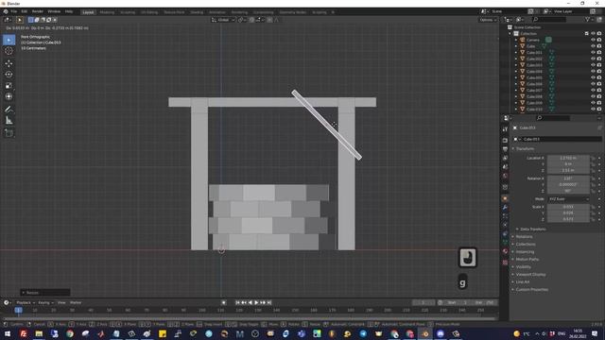Select the 3D Cursor tool
605x340 pixels.
9,51
